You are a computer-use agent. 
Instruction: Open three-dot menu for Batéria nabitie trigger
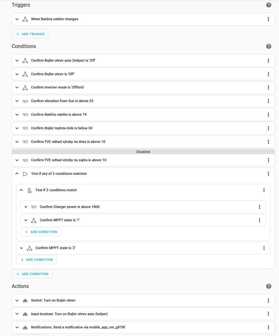(268, 19)
